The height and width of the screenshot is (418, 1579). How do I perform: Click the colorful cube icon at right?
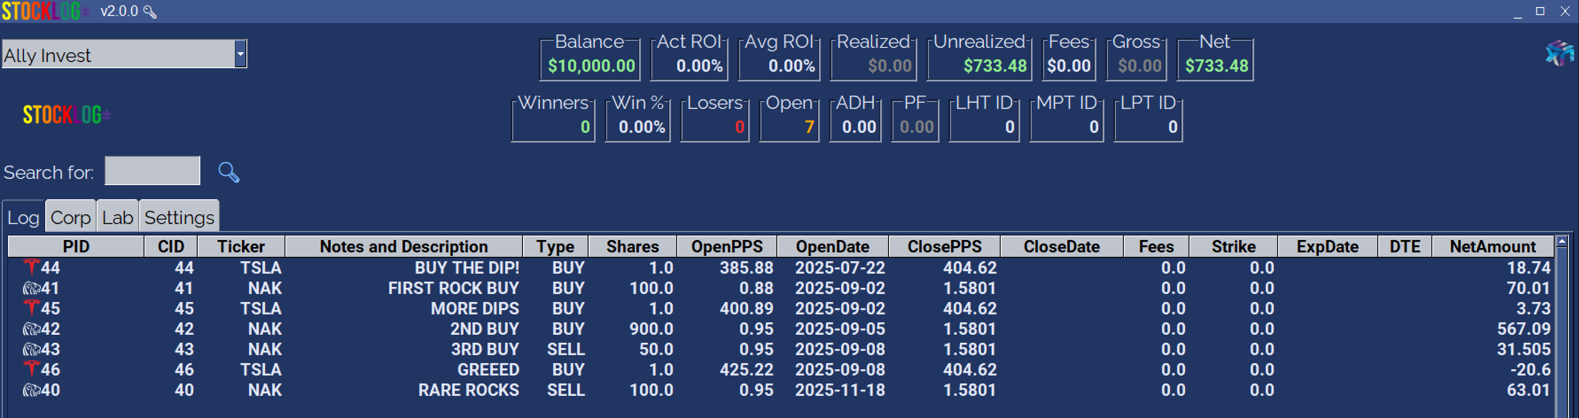(1559, 53)
